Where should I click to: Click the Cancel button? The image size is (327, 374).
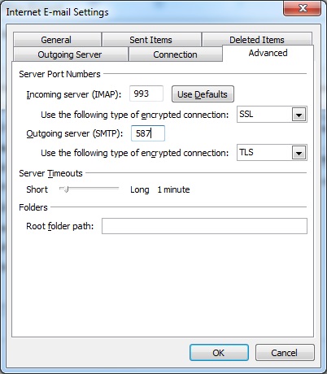(x=285, y=353)
